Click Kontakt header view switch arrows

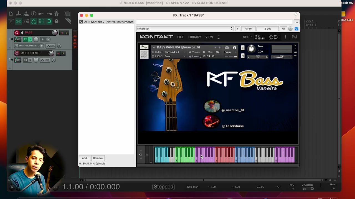[x=219, y=37]
